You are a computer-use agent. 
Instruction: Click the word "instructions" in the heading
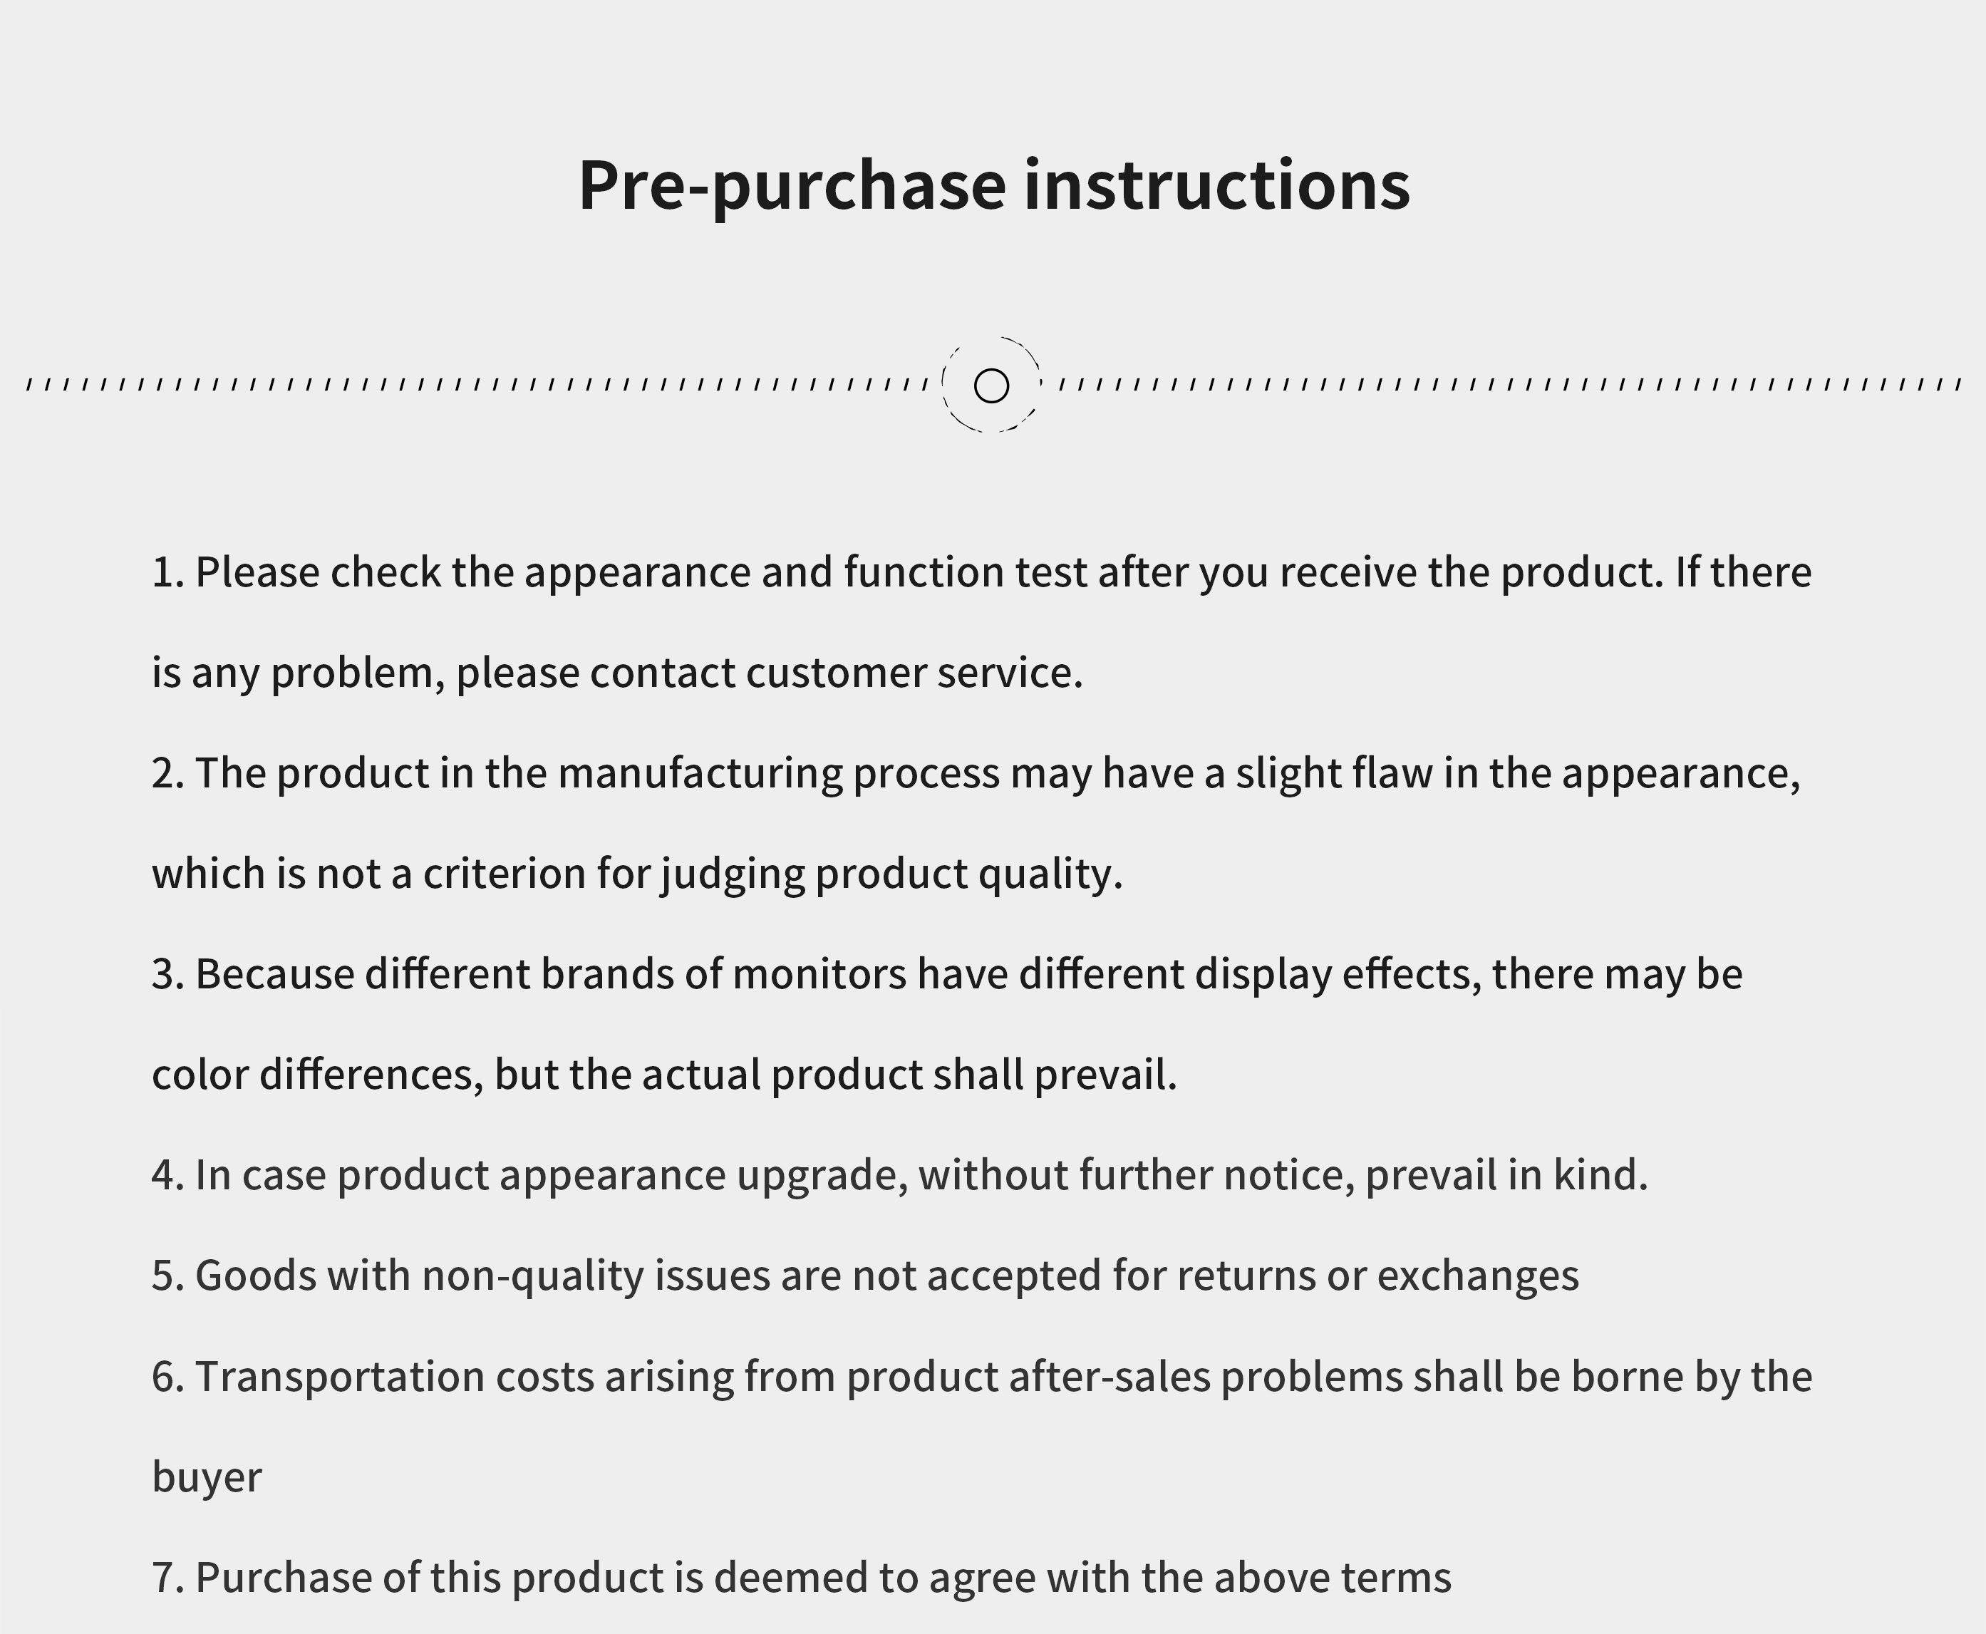(1216, 185)
